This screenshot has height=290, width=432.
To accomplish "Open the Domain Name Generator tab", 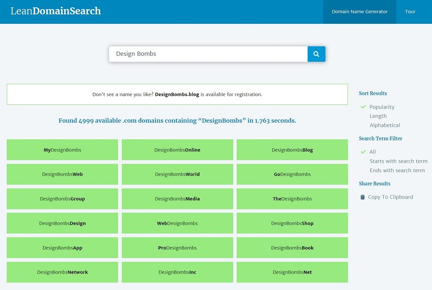I will tap(359, 12).
